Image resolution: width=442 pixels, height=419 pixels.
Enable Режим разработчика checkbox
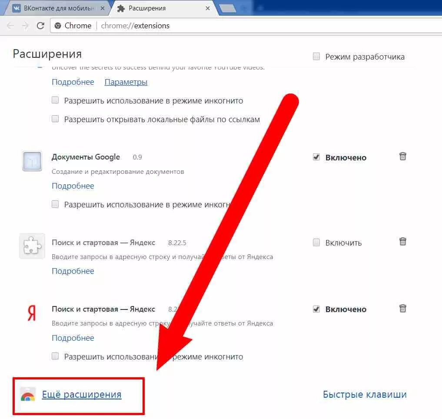(316, 57)
